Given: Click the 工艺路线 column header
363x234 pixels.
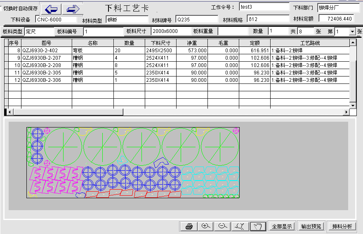Looking at the screenshot, I should coord(309,43).
